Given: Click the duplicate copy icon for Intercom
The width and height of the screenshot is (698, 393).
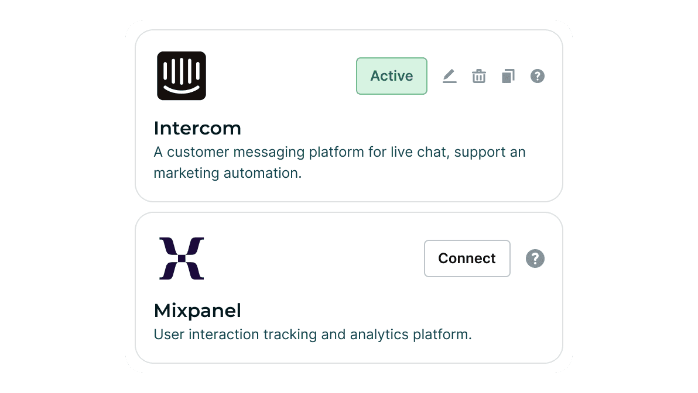Looking at the screenshot, I should tap(508, 76).
